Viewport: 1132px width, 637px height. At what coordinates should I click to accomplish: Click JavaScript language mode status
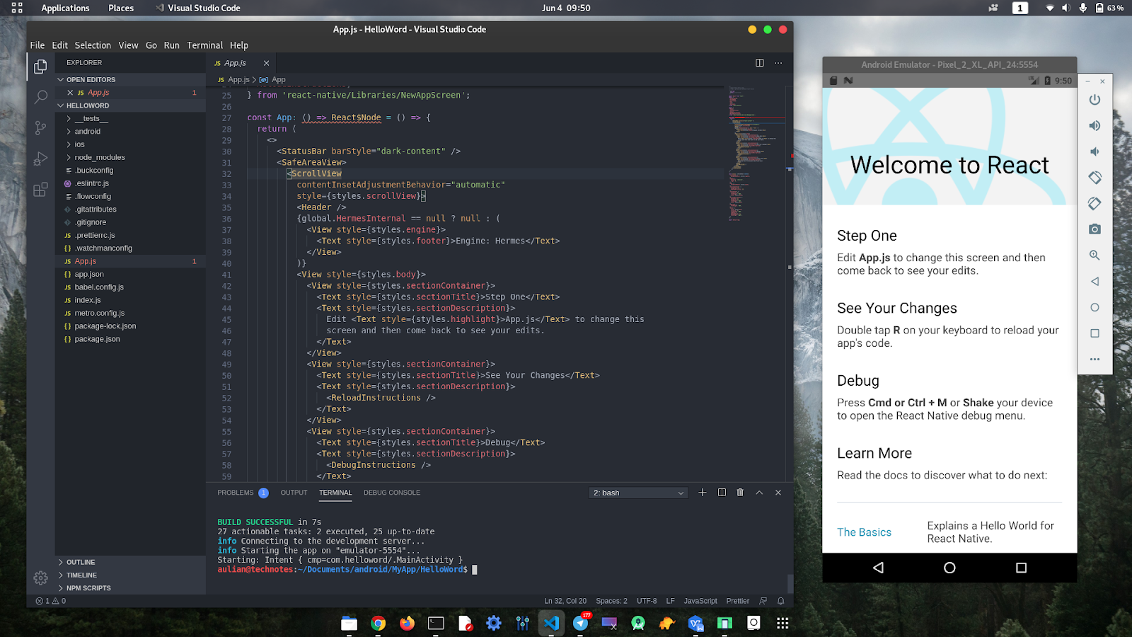tap(700, 601)
